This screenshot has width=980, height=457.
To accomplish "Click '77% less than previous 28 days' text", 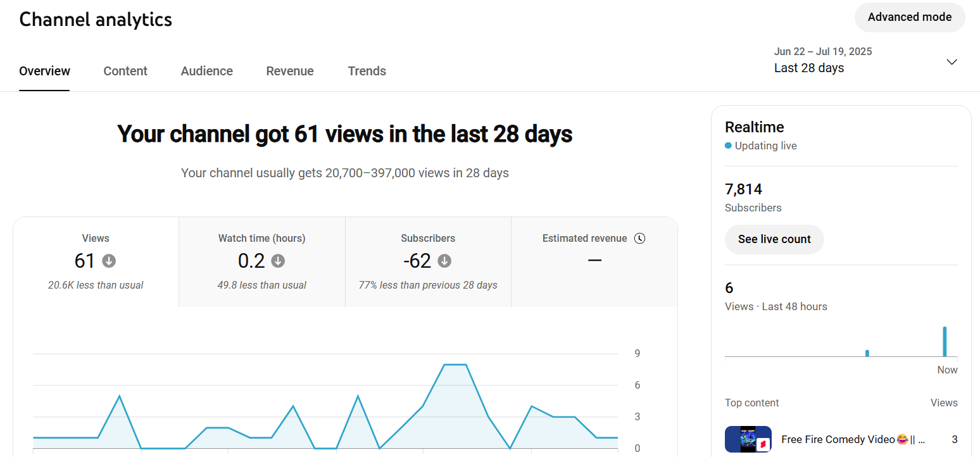I will [428, 285].
